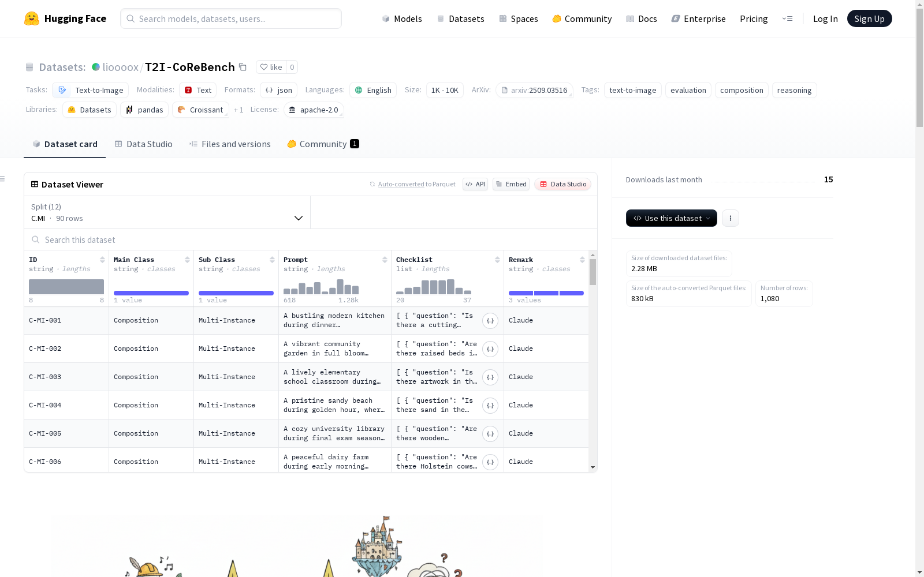This screenshot has width=924, height=577.
Task: Go to Datasets in the top navigation
Action: 460,18
